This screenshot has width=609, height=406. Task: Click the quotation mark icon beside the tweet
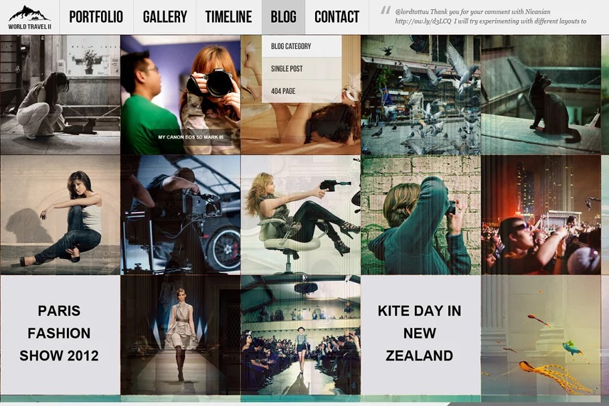click(x=385, y=10)
